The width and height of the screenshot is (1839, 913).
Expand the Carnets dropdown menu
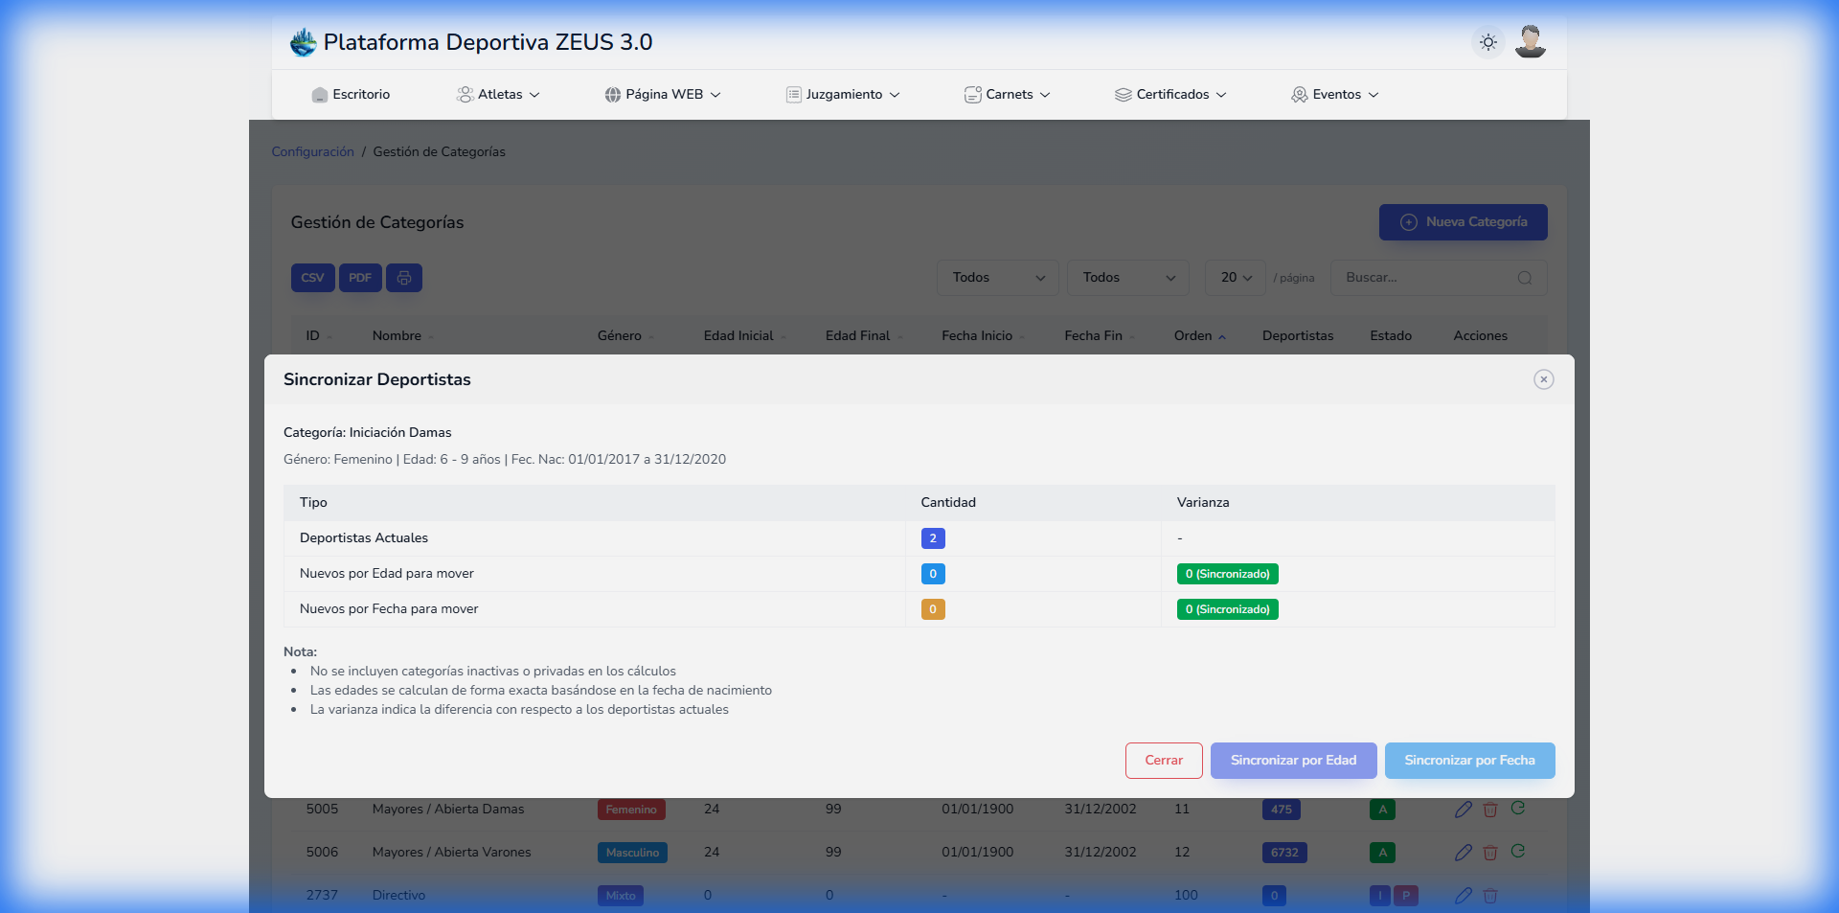pyautogui.click(x=1008, y=95)
